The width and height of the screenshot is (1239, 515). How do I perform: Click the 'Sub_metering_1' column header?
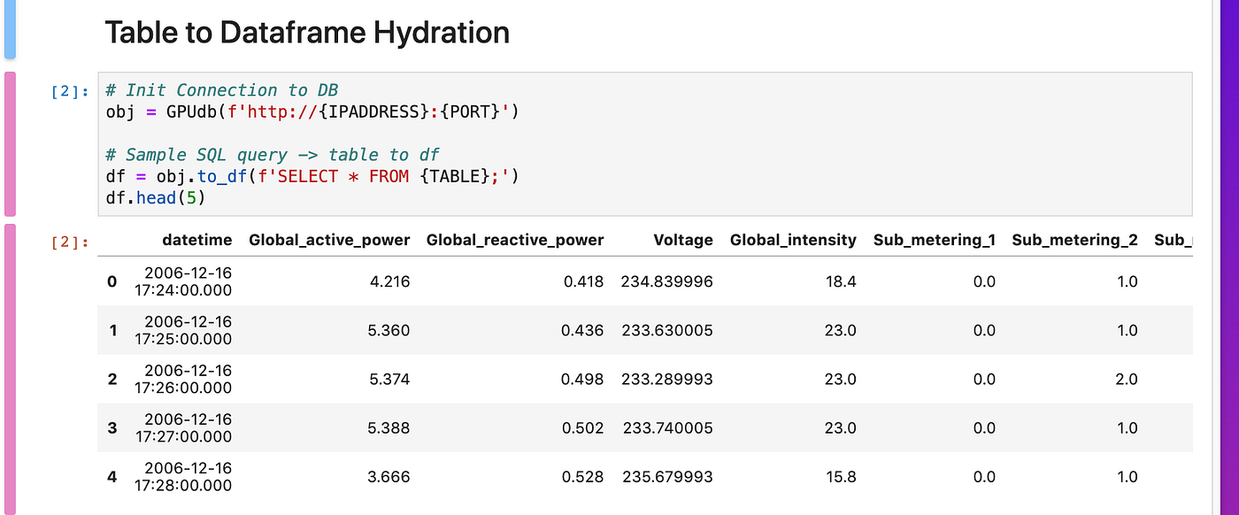tap(935, 240)
